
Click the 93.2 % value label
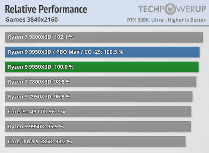pyautogui.click(x=63, y=141)
